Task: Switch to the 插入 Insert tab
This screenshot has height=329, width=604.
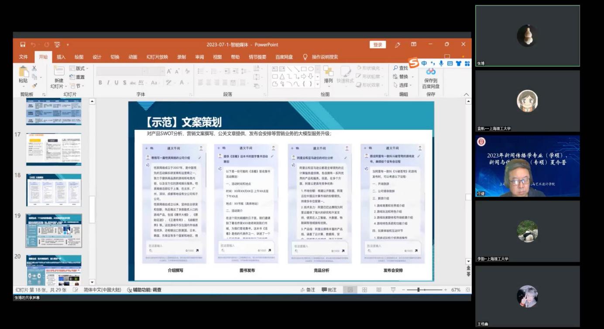Action: pos(61,57)
